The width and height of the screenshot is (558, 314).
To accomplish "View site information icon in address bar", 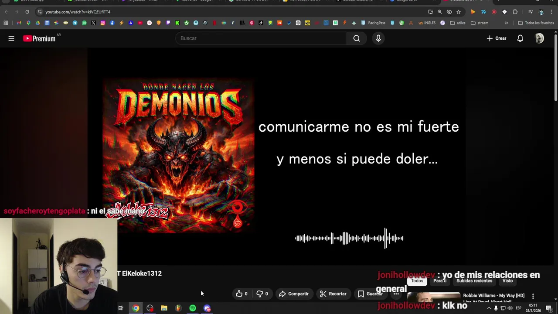I will (x=40, y=12).
